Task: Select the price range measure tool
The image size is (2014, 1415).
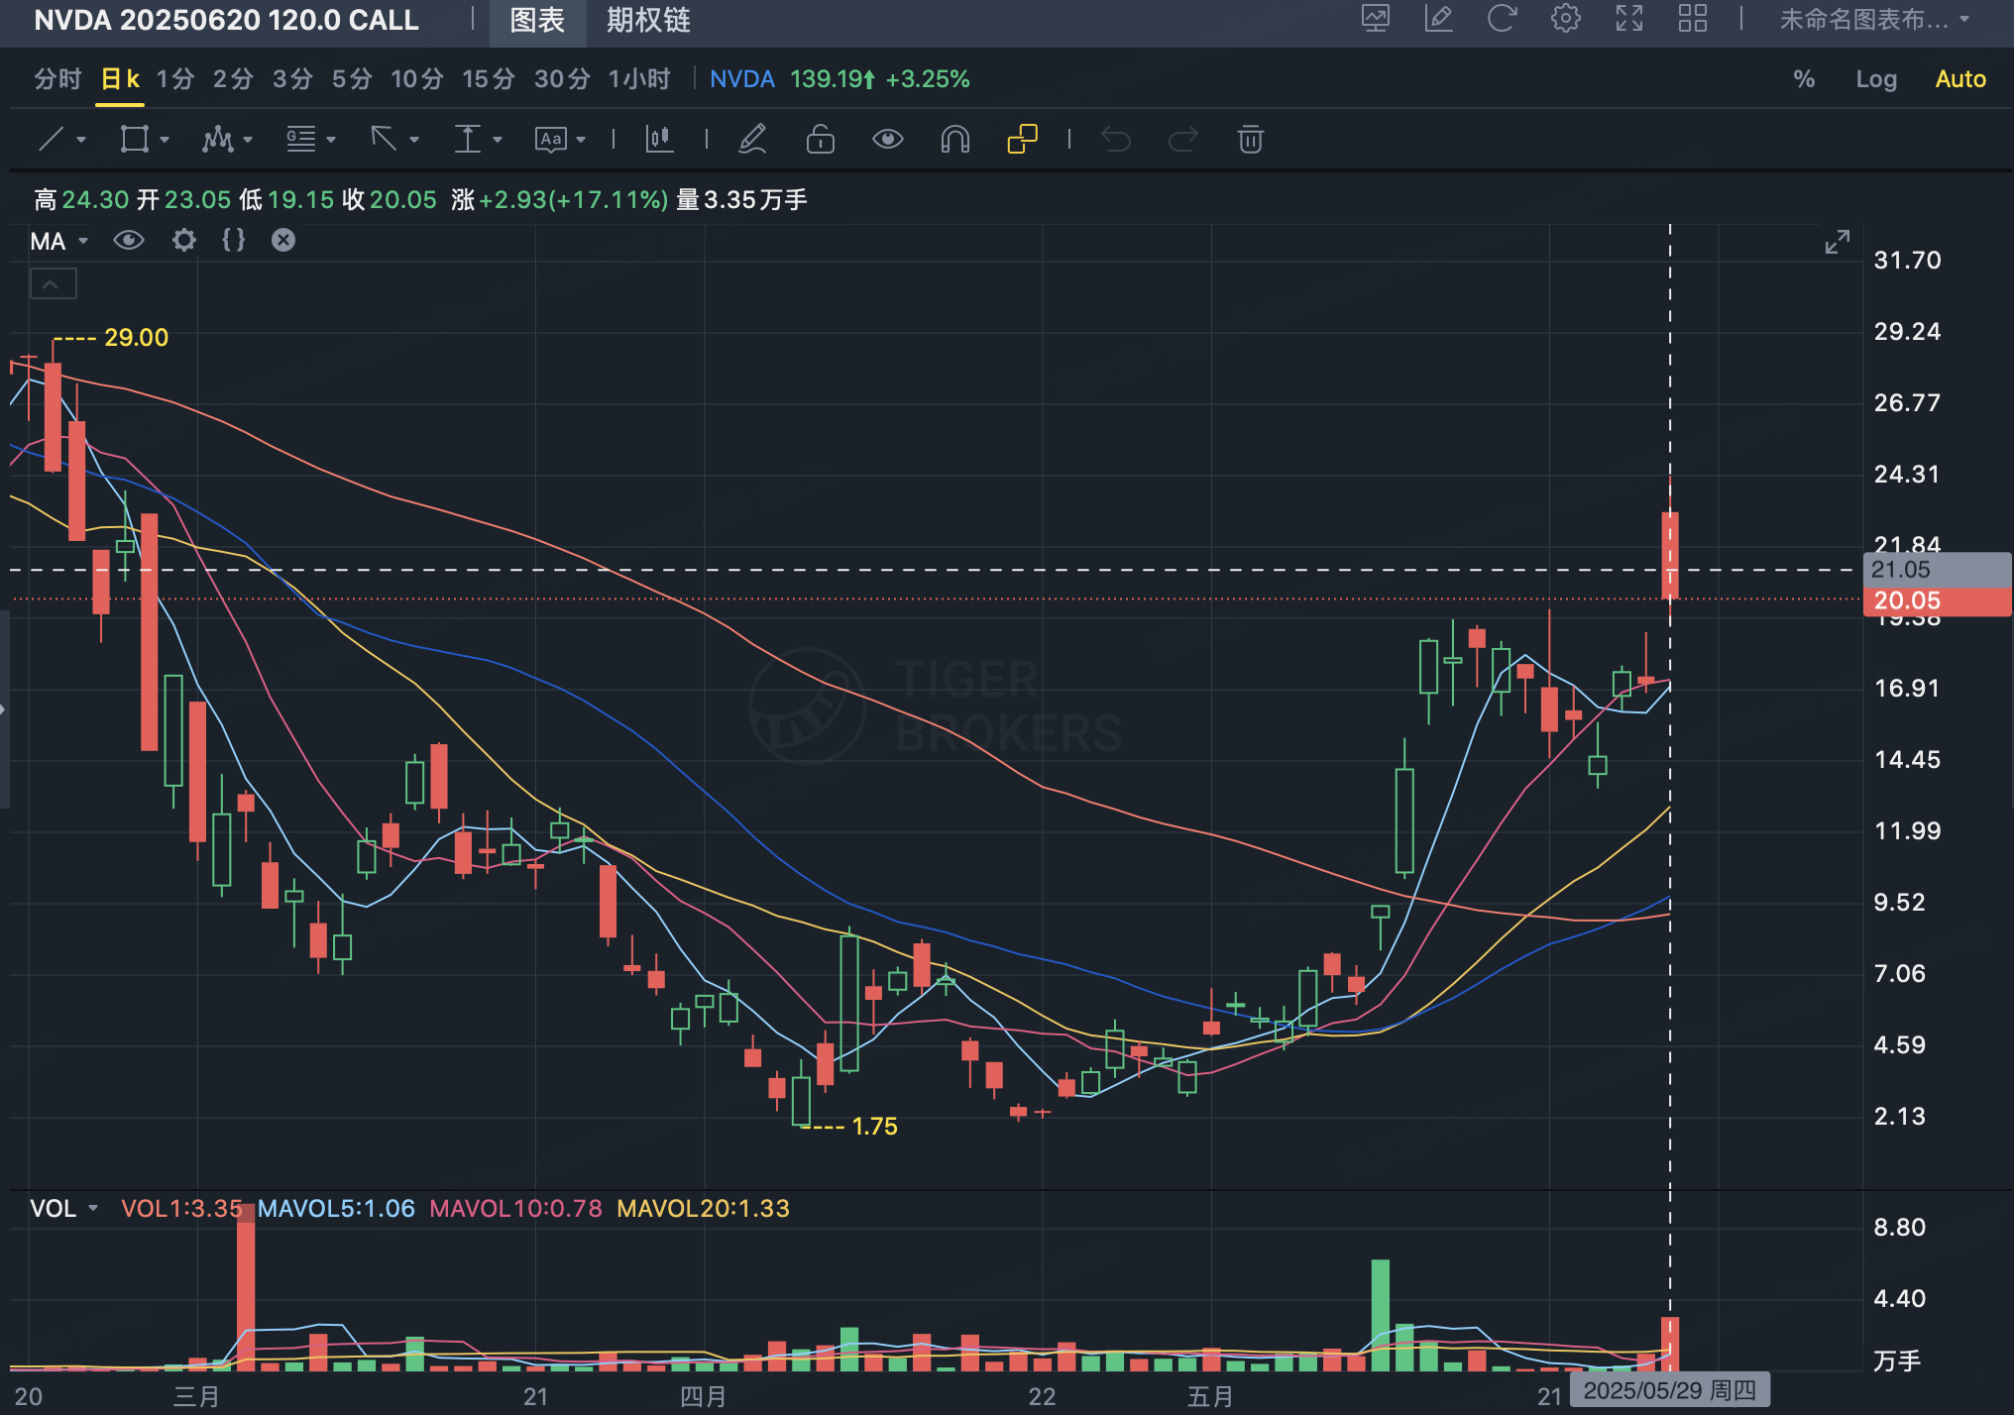Action: pos(467,139)
